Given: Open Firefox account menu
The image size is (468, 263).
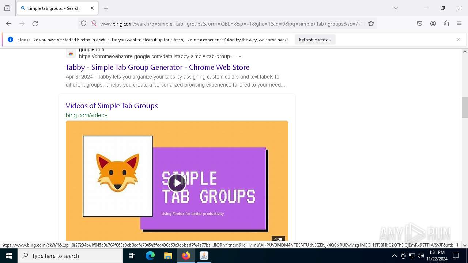Looking at the screenshot, I should click(433, 24).
